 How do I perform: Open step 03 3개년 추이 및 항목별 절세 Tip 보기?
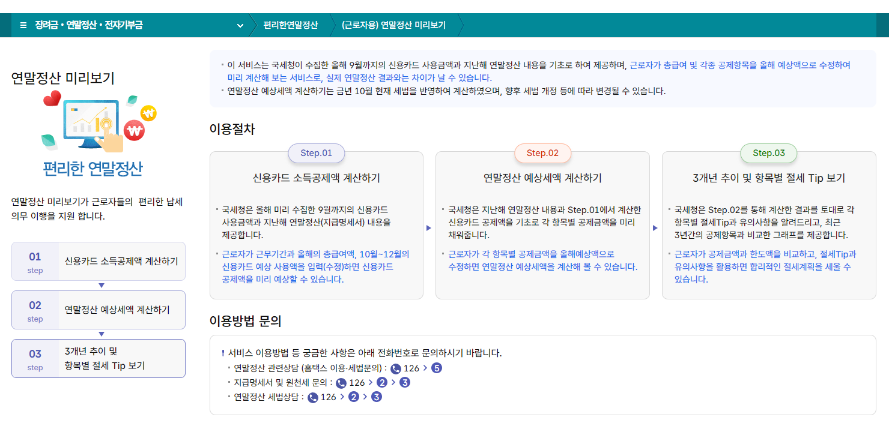(98, 358)
